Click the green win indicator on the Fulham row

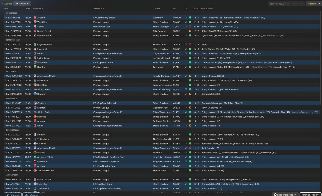tap(190, 135)
